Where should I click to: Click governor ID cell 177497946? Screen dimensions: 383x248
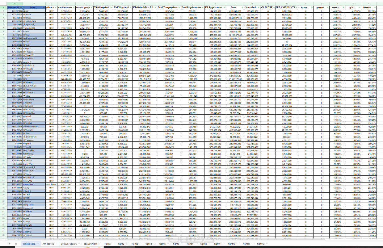click(15, 11)
